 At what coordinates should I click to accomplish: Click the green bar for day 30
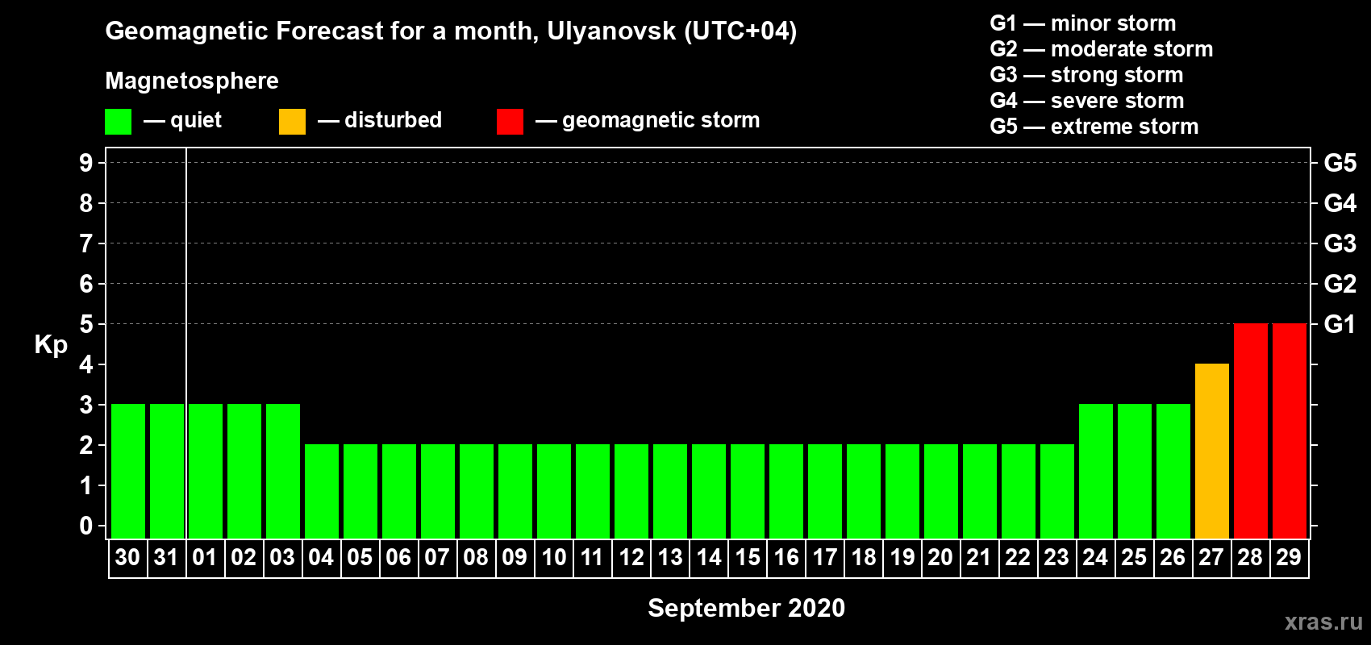point(128,471)
